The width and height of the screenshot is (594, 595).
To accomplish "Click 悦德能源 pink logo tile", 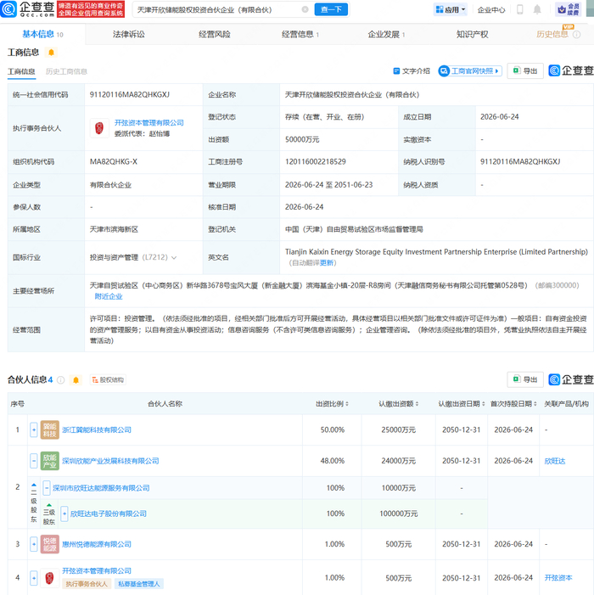I will point(50,544).
